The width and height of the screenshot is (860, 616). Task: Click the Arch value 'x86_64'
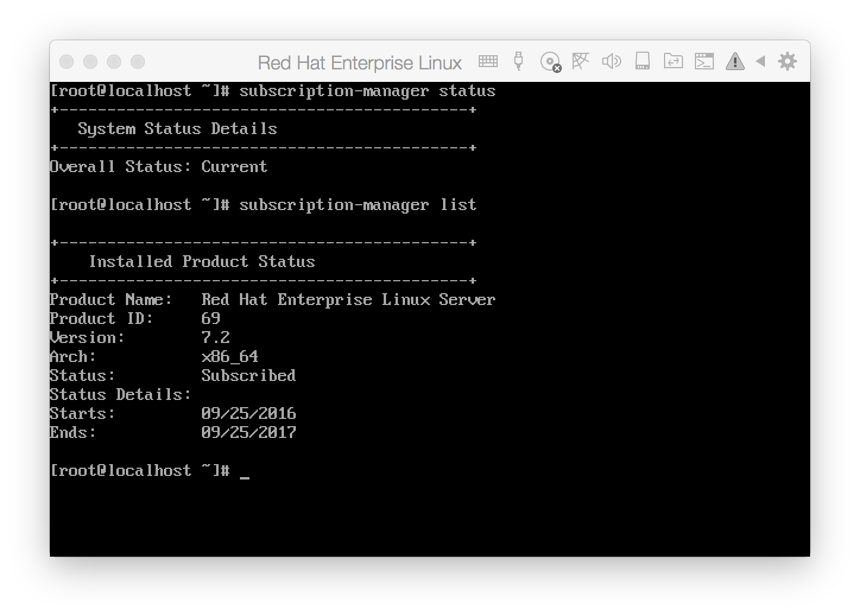[x=230, y=357]
